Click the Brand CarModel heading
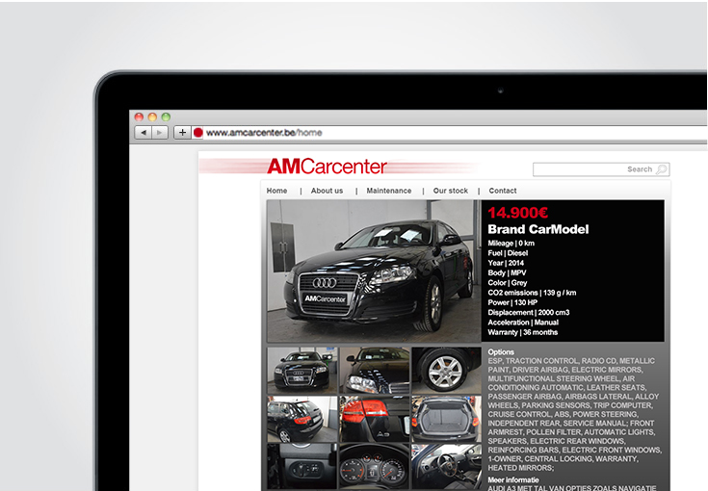The image size is (708, 491). (538, 229)
